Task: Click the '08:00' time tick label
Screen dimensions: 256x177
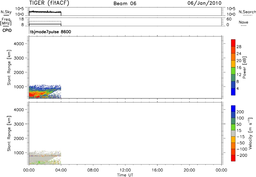Action: 93,170
